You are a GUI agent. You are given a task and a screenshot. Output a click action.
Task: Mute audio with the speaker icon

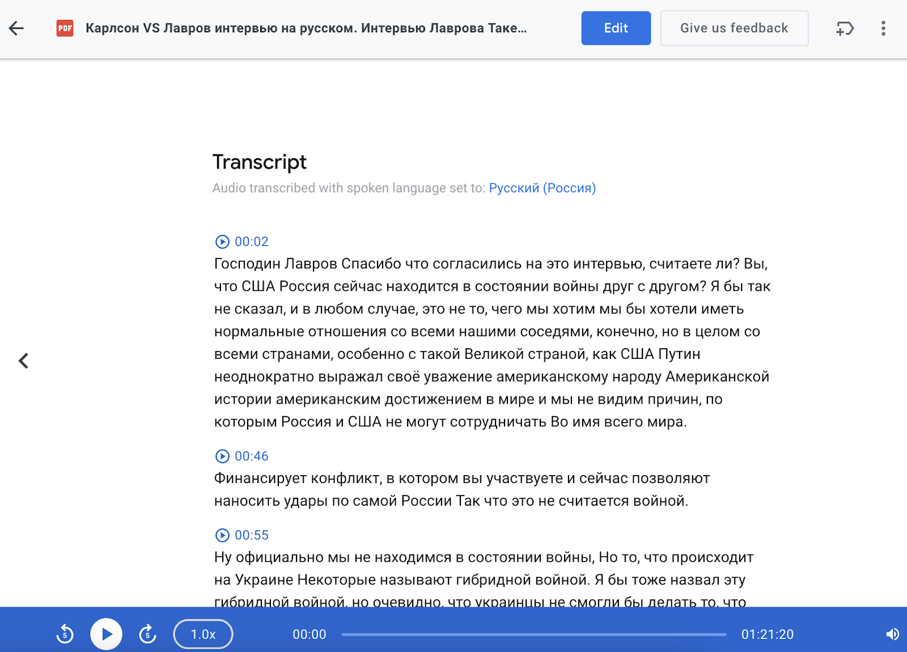point(892,634)
